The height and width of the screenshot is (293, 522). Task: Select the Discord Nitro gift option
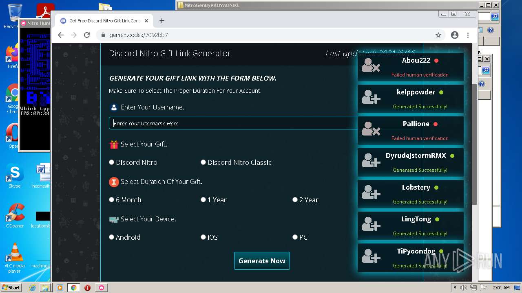coord(111,162)
